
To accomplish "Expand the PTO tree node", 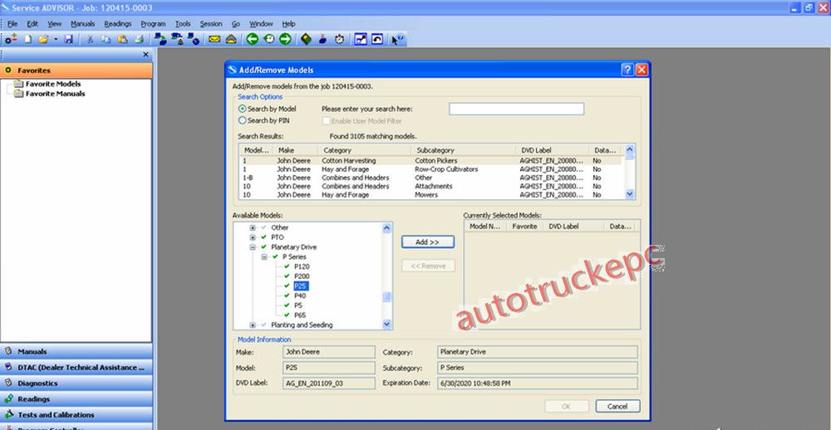I will [253, 237].
